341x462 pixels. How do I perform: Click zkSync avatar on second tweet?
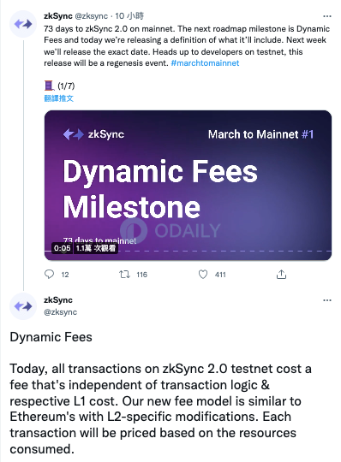point(23,306)
